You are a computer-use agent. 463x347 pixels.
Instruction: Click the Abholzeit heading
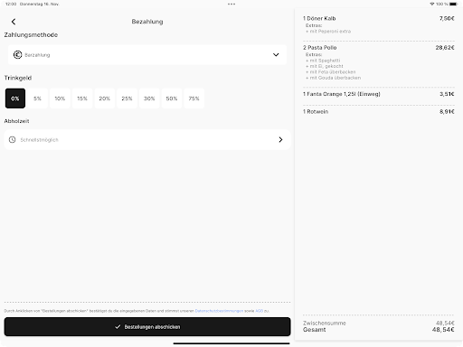click(x=16, y=121)
